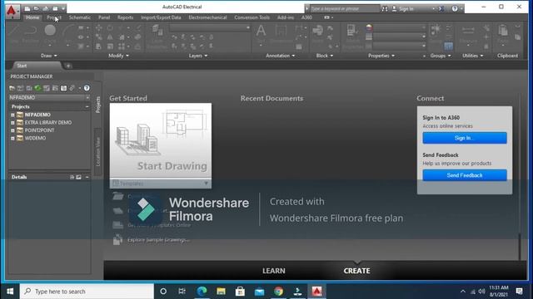Collapse the Details section with minus button
Screen dimensions: 533x299
click(x=87, y=177)
